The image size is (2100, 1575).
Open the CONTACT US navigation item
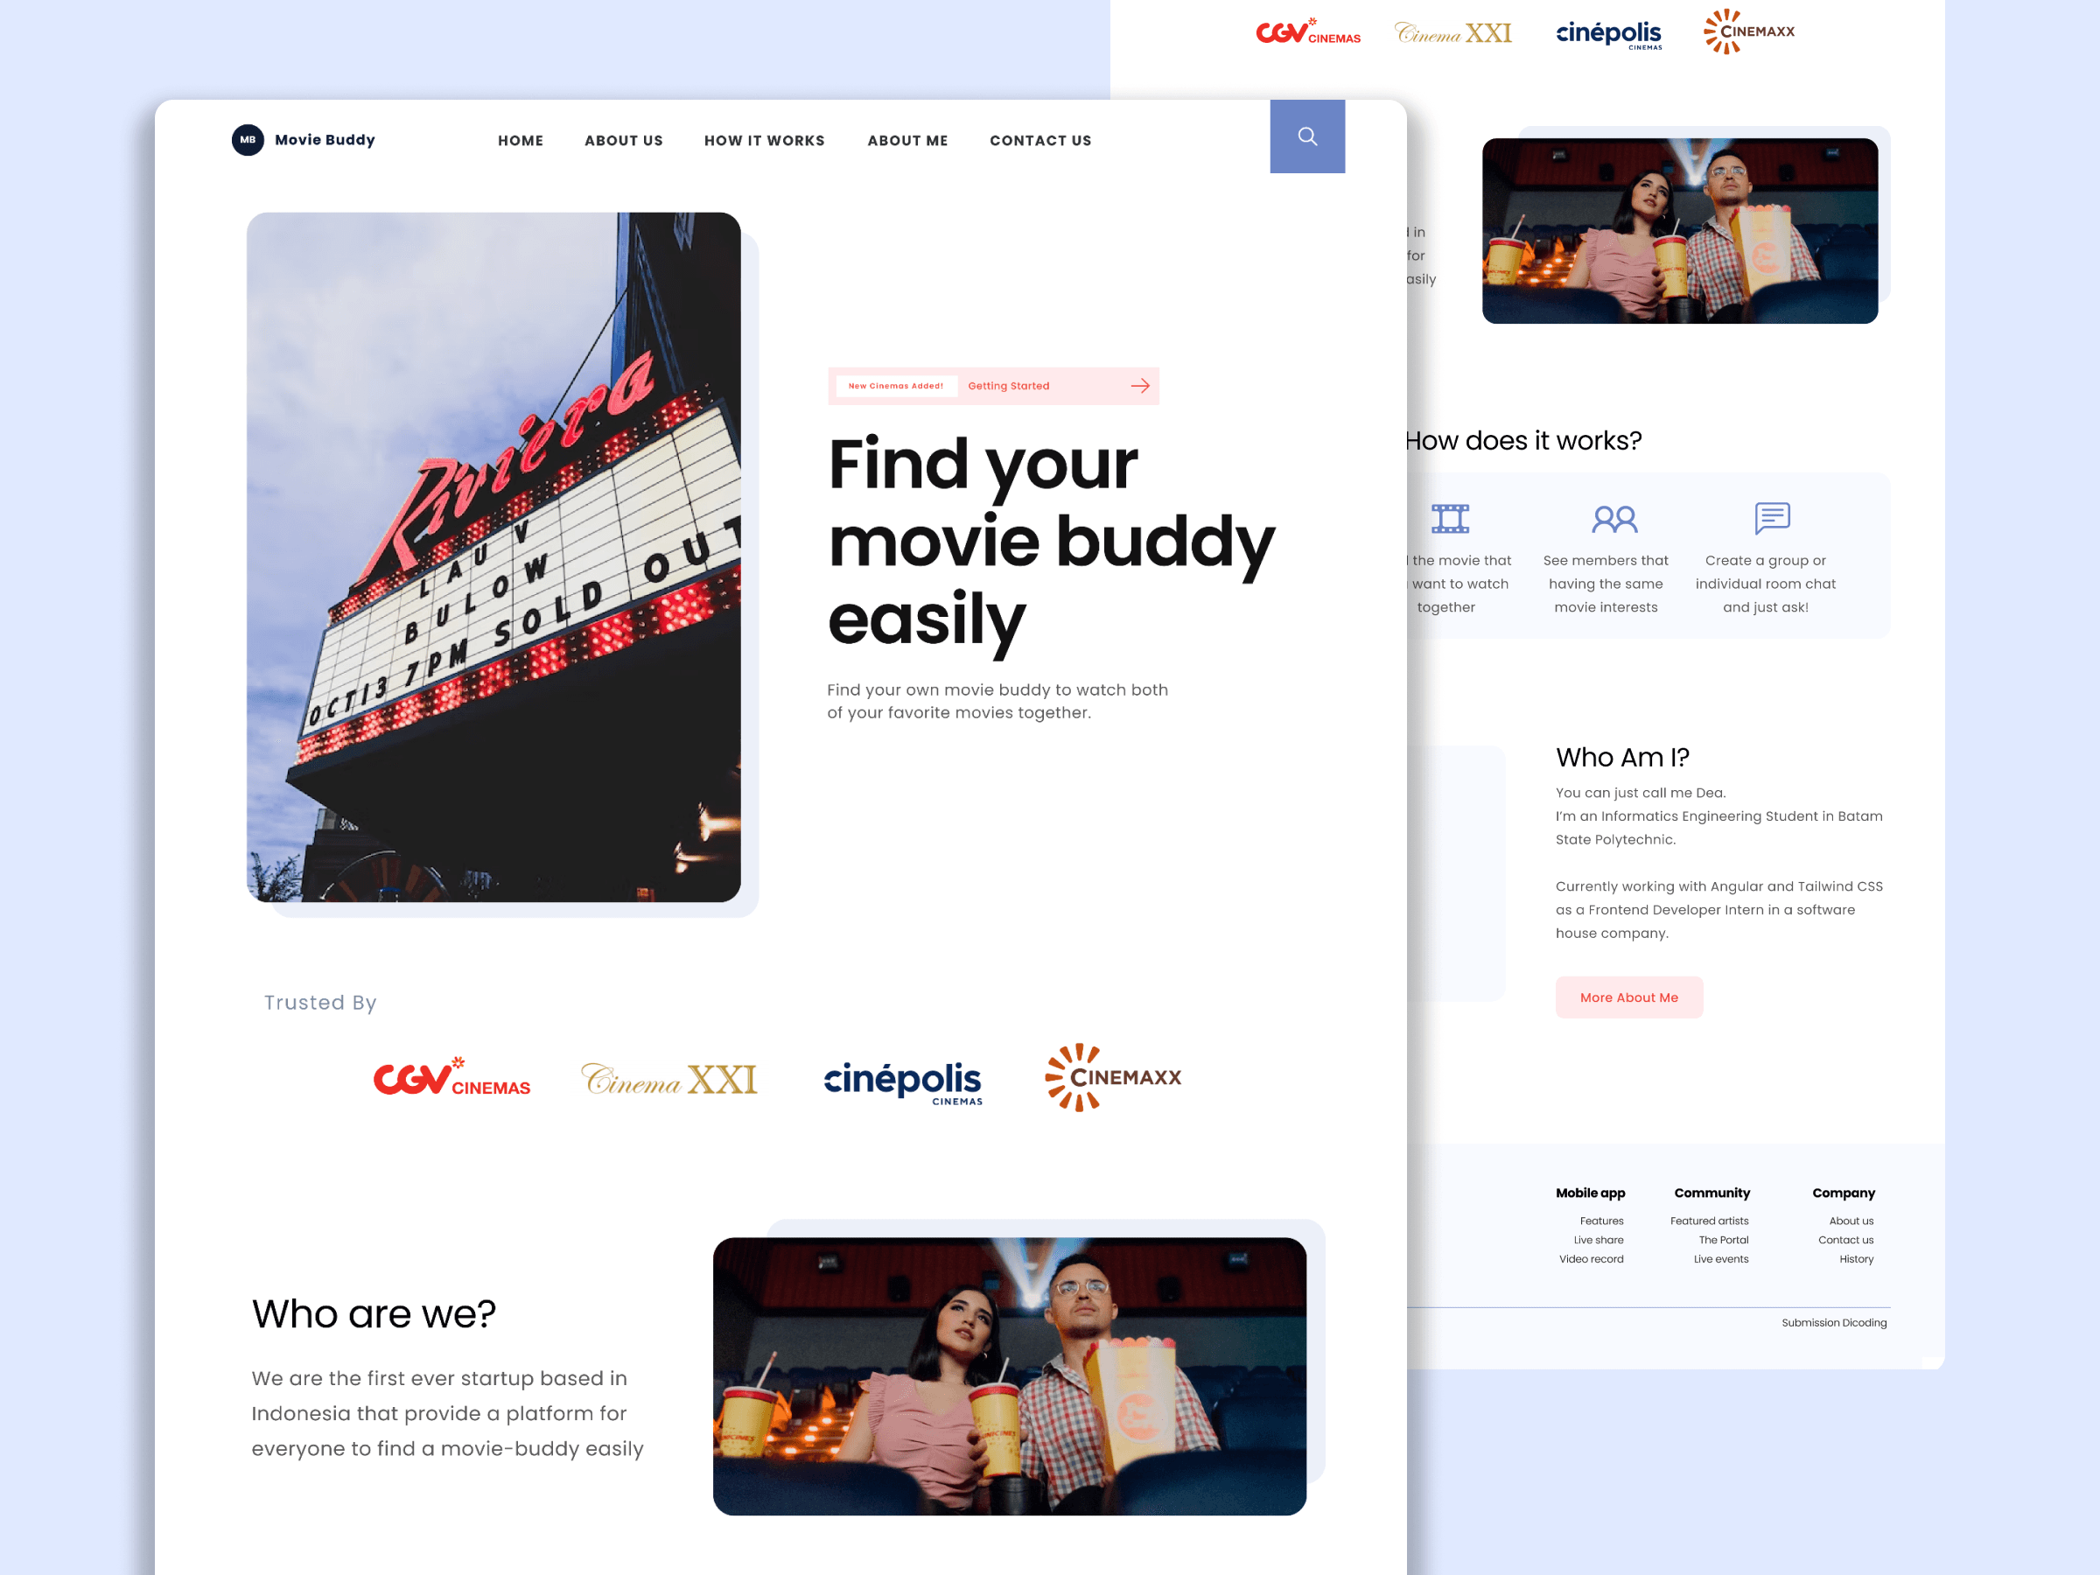point(1040,139)
